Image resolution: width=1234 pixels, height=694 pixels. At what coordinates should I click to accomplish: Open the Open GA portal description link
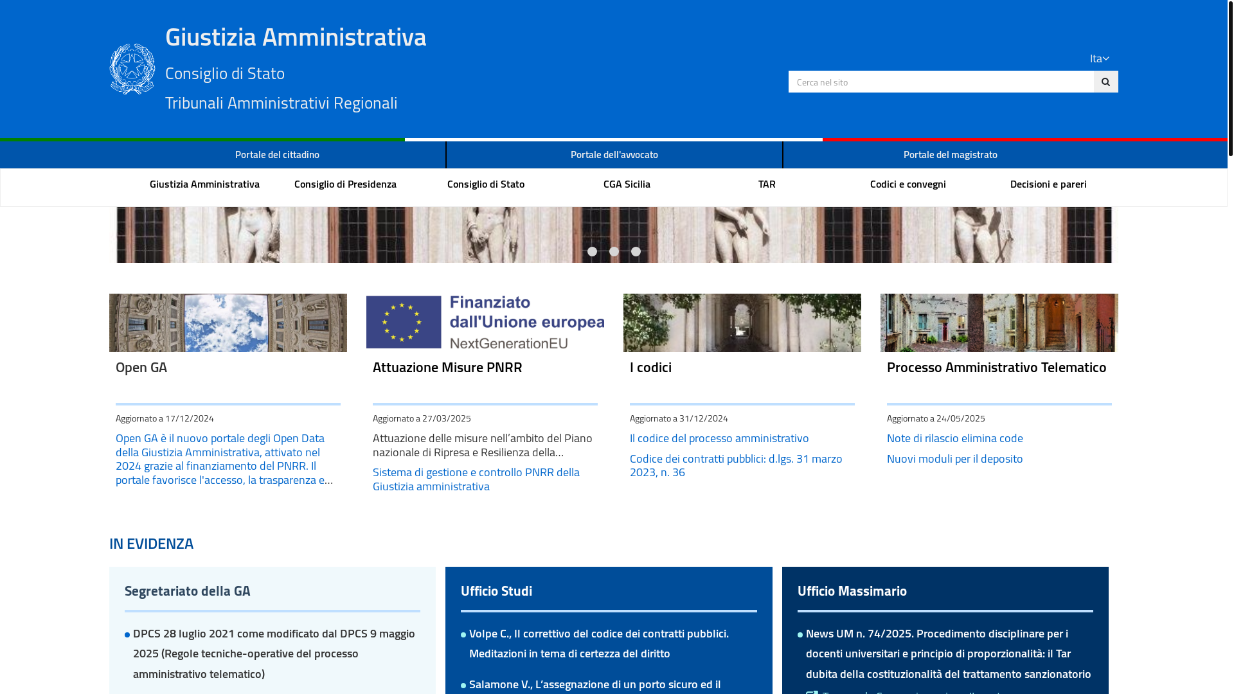(224, 459)
